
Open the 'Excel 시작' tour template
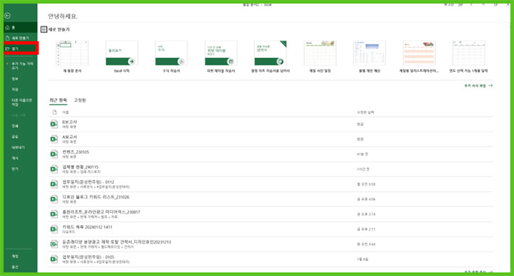pyautogui.click(x=122, y=53)
